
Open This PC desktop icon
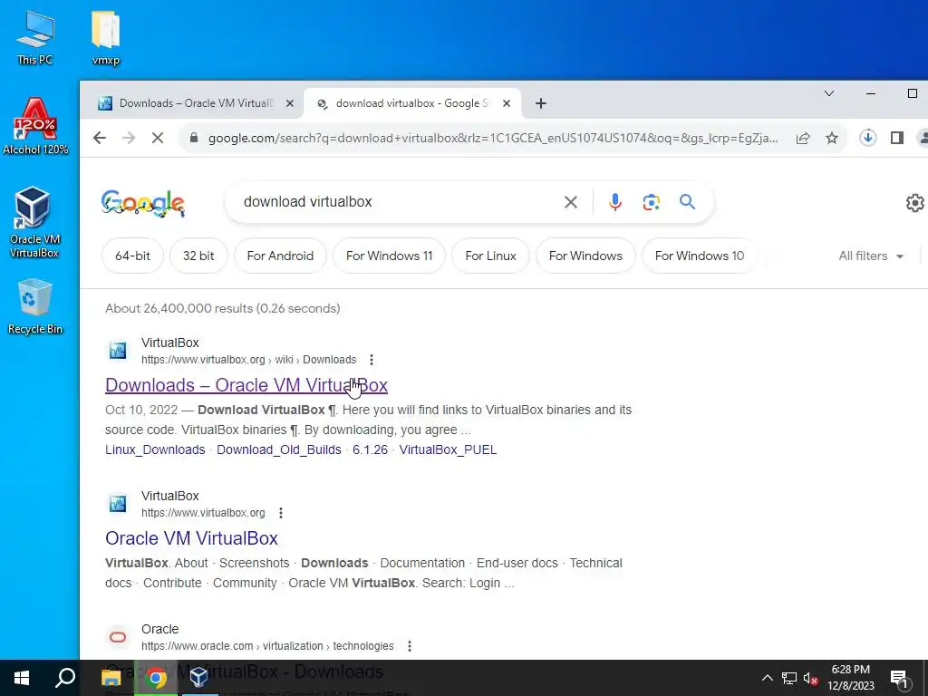tap(34, 38)
